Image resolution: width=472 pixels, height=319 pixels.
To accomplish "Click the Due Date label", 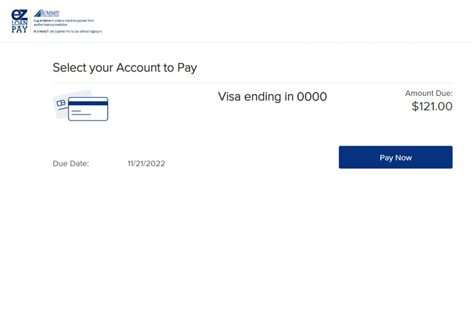I will 71,163.
